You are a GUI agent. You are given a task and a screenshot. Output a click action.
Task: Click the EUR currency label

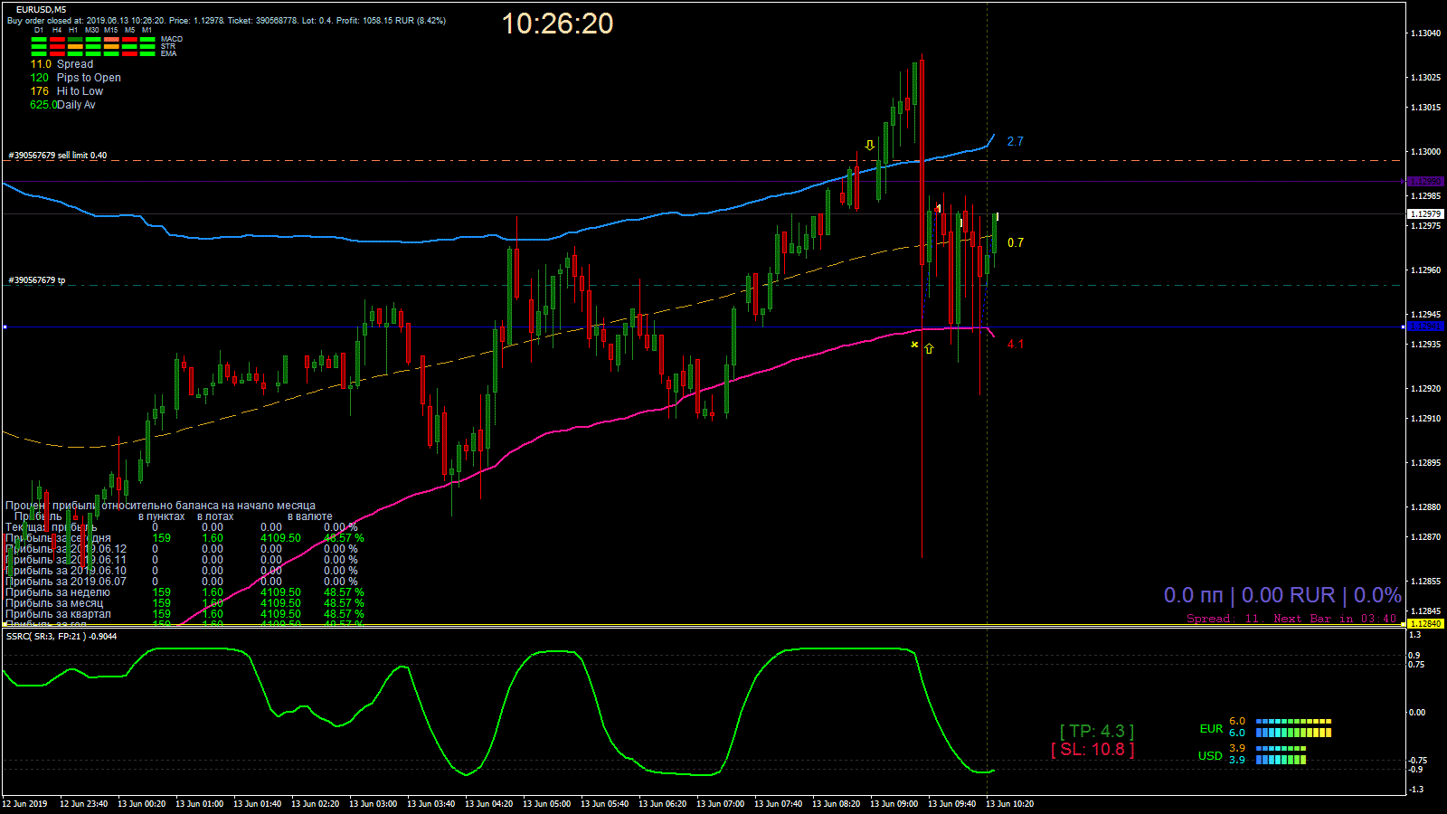point(1211,728)
